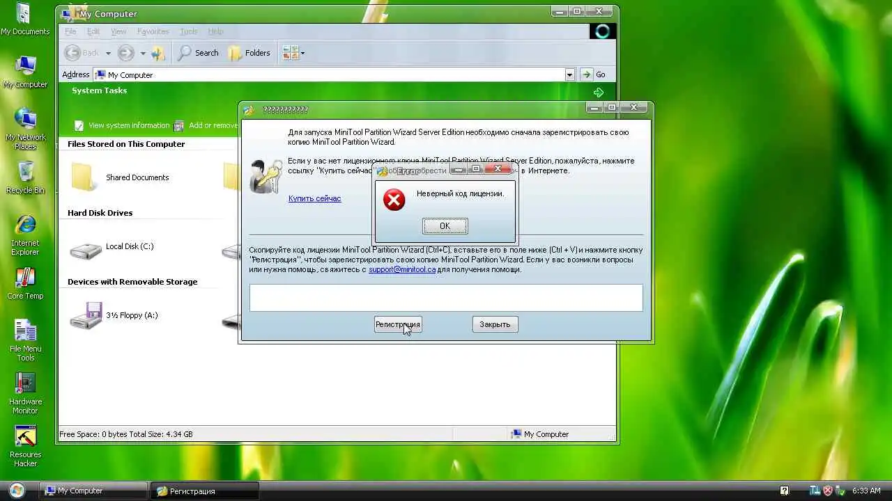Open the Recycle Bin desktop icon

click(25, 177)
